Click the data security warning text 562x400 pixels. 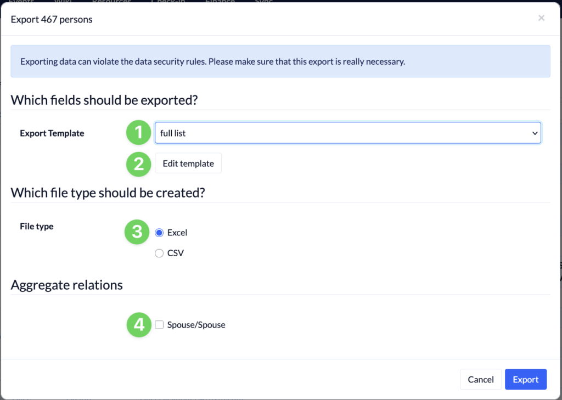tap(212, 61)
